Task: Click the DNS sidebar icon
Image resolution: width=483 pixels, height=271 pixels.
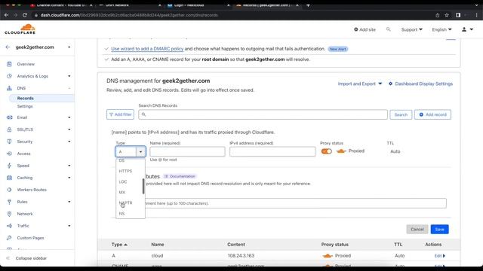Action: click(9, 88)
